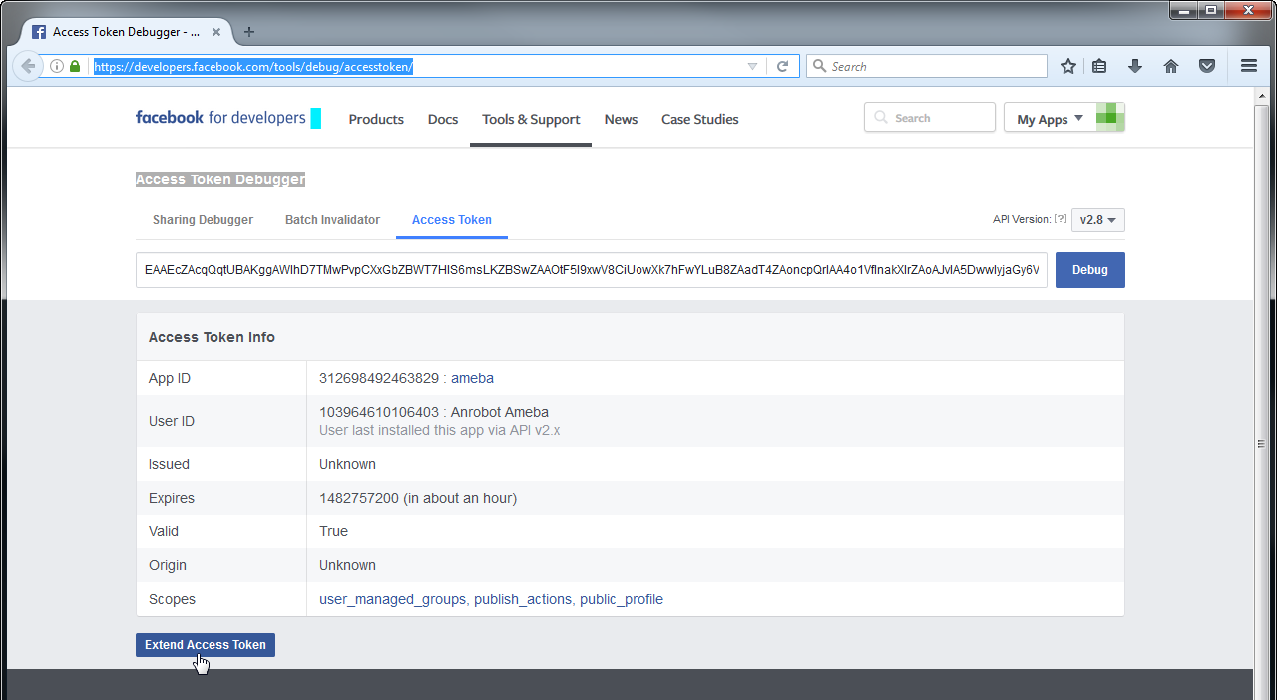The width and height of the screenshot is (1277, 700).
Task: Open Tools & Support menu
Action: click(531, 119)
